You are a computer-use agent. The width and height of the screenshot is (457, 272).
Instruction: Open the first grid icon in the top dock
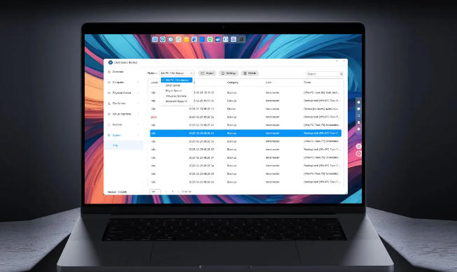click(155, 39)
